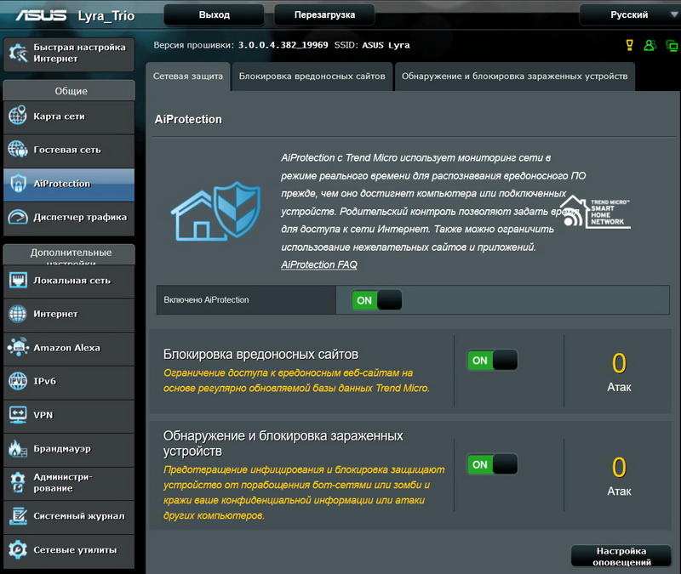Turn off infected device blocking switch
Screen dimensions: 681x574
(492, 464)
